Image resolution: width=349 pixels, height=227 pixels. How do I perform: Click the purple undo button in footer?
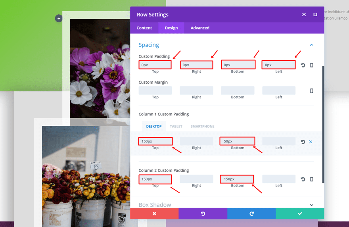(203, 214)
